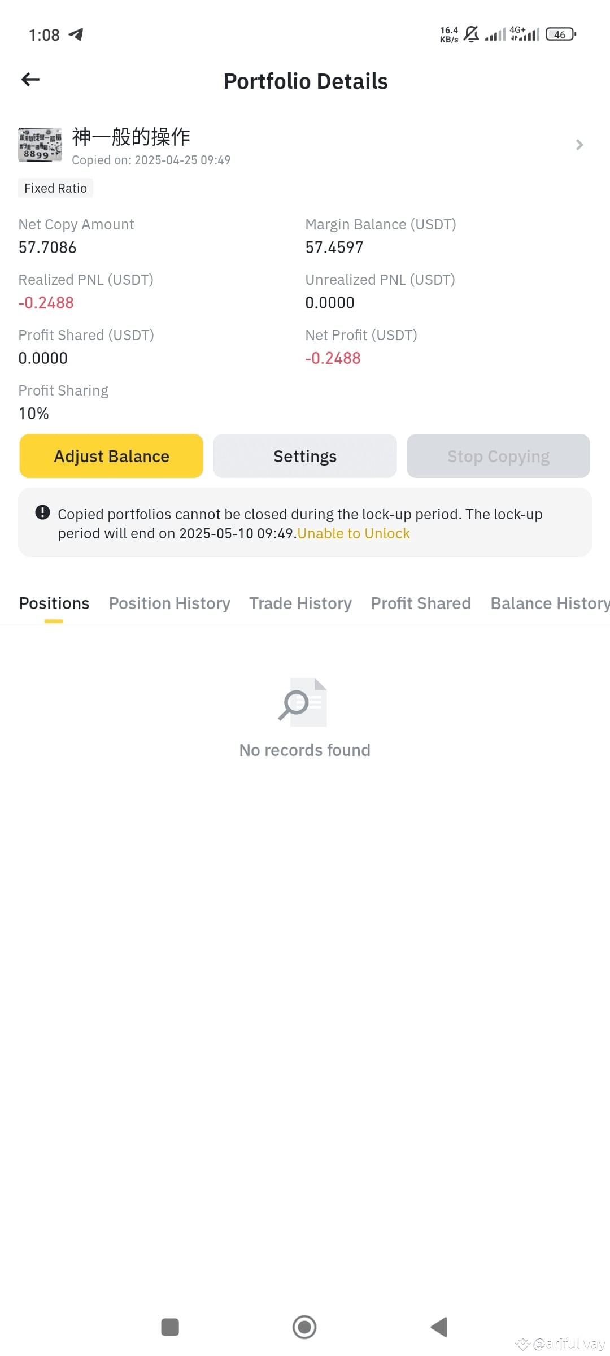Tap the lock-up warning exclamation icon
This screenshot has height=1356, width=610.
(42, 512)
